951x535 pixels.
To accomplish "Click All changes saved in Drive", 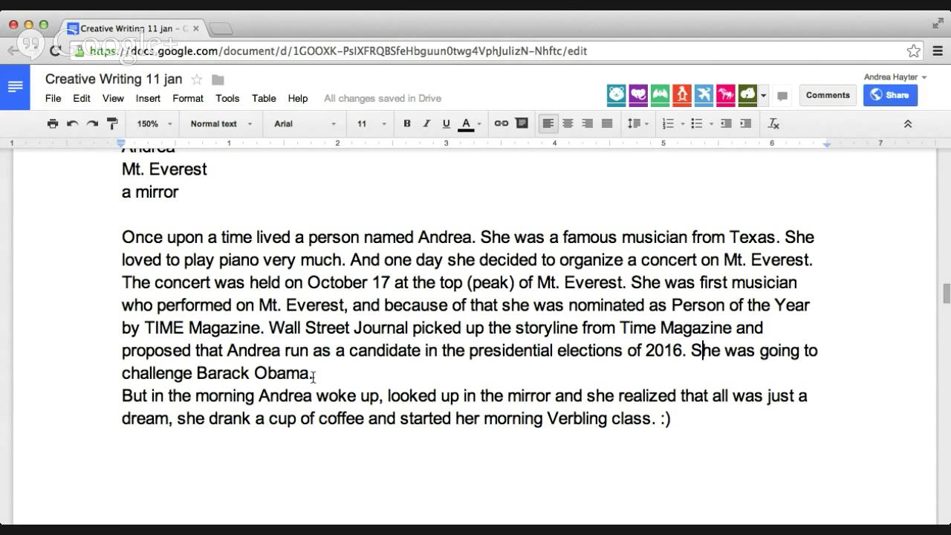I will coord(383,98).
